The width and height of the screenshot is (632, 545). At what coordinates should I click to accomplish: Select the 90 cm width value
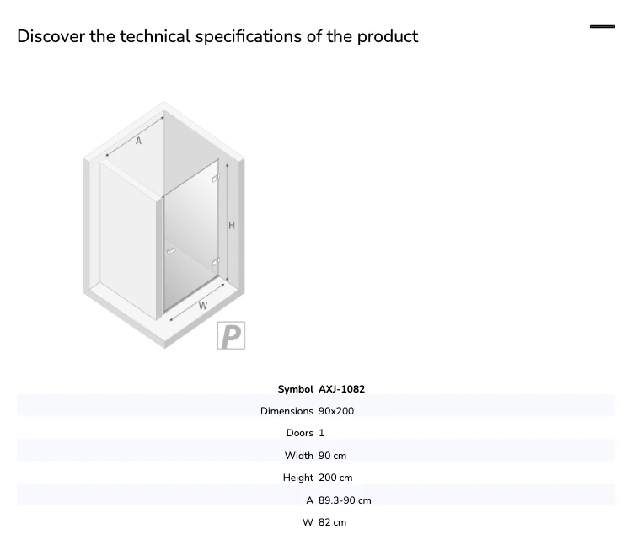332,456
